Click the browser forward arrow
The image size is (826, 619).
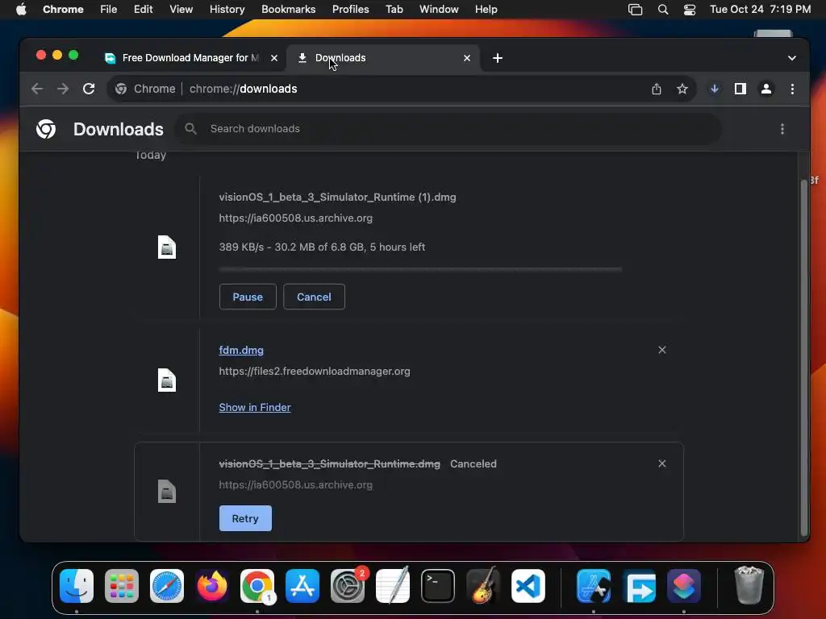tap(63, 89)
